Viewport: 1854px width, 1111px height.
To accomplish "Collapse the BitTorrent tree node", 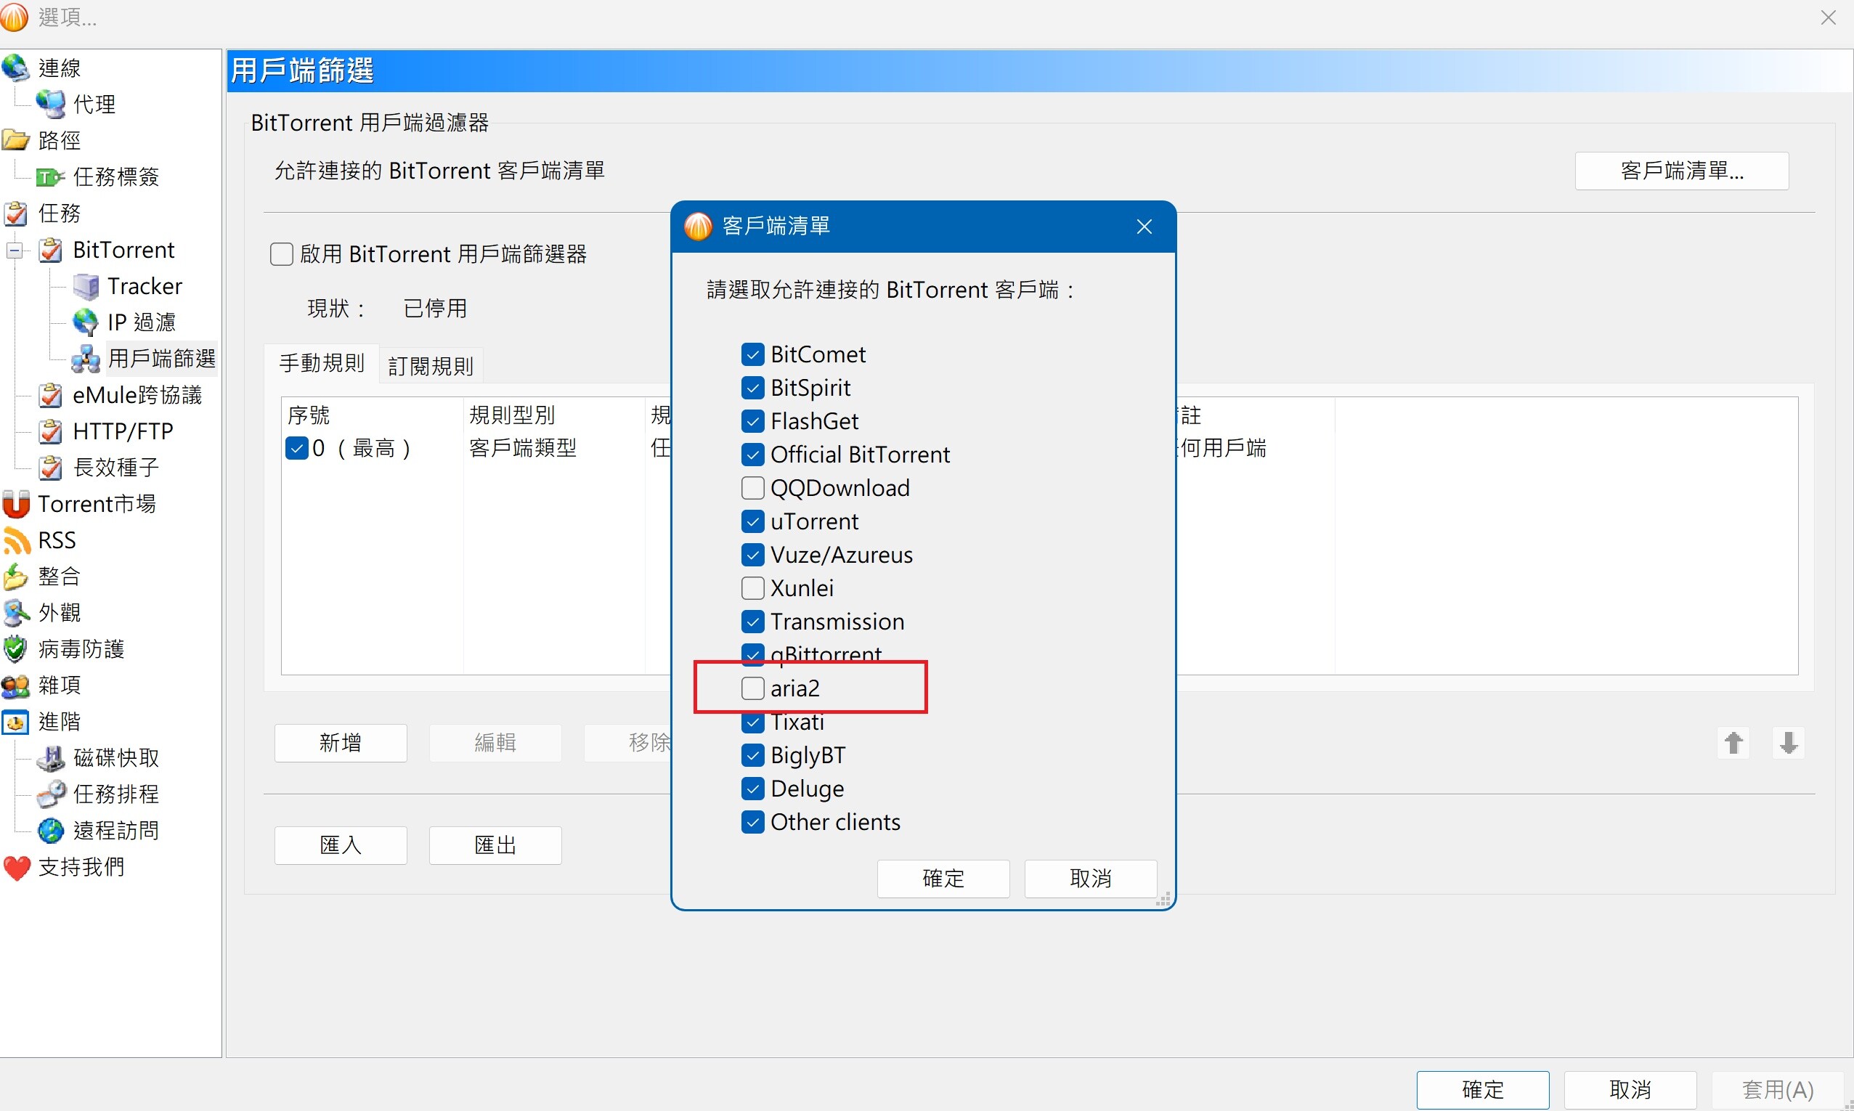I will click(15, 250).
